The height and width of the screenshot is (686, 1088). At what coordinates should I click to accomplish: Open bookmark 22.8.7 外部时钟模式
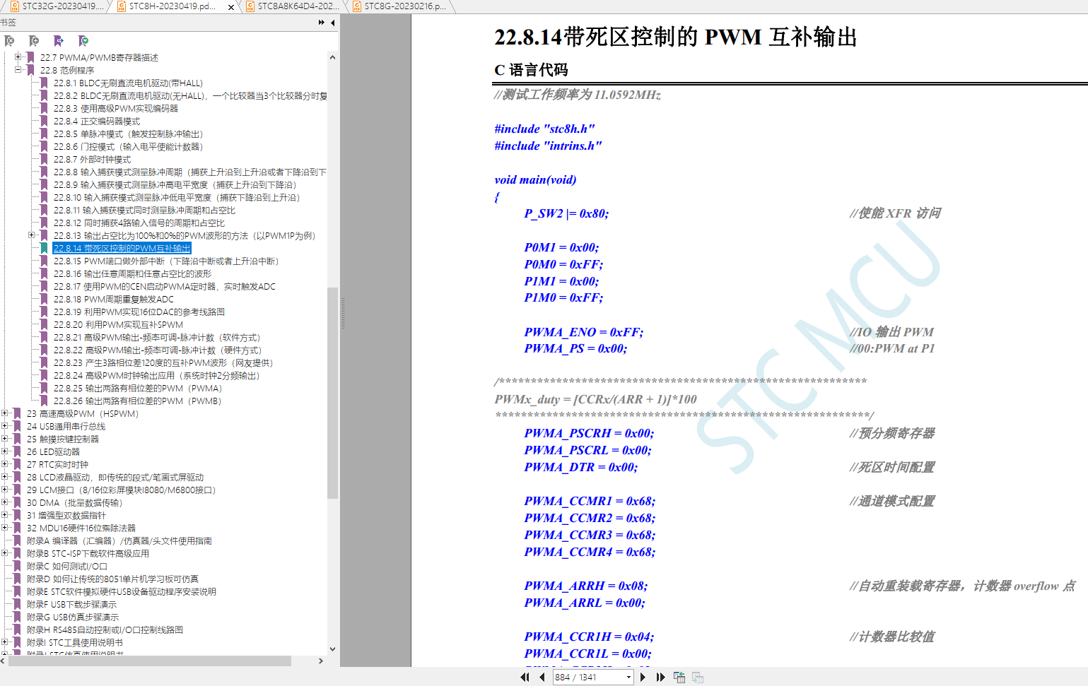(x=92, y=159)
